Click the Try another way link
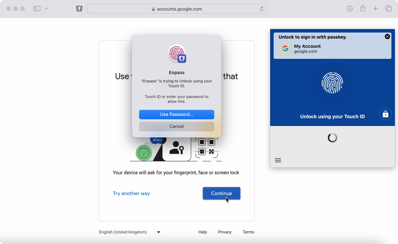This screenshot has width=398, height=244. point(132,193)
